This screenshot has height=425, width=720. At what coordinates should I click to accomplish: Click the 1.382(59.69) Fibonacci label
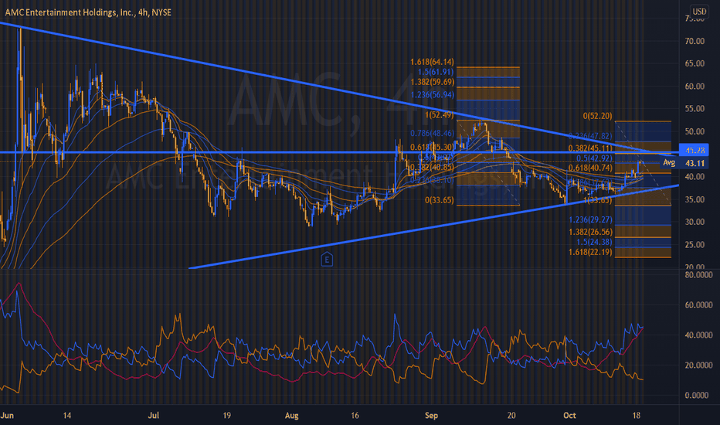(x=432, y=82)
